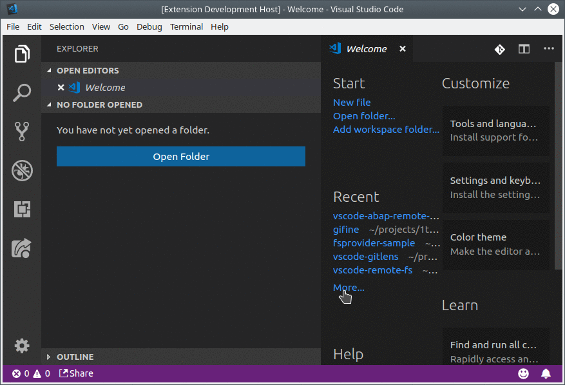Click the New file link
The height and width of the screenshot is (385, 565).
(x=352, y=103)
